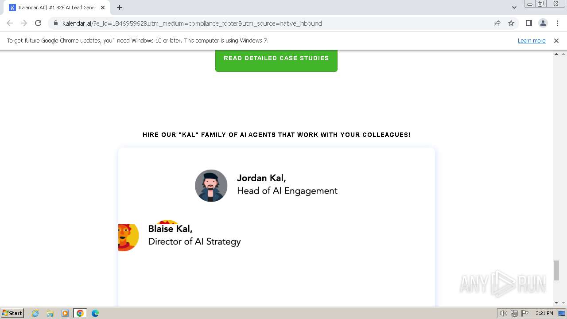Screen dimensions: 567x319
Task: Open the Windows Start menu
Action: click(12, 313)
